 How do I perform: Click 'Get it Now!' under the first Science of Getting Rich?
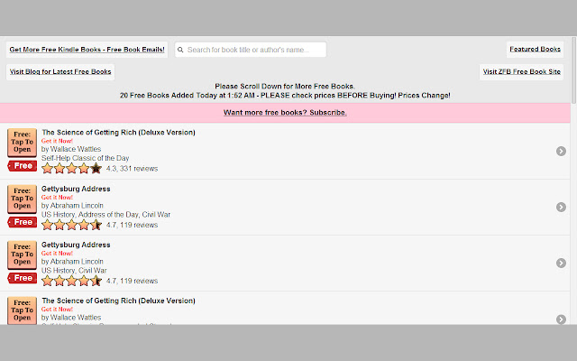pos(57,141)
